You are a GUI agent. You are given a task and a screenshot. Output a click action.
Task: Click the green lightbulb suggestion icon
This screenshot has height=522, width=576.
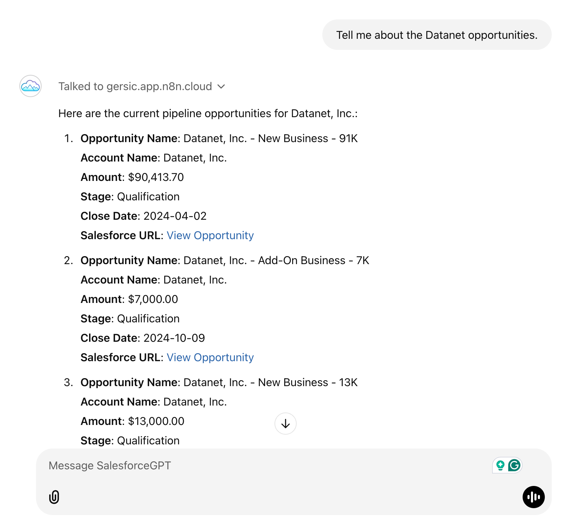click(500, 465)
